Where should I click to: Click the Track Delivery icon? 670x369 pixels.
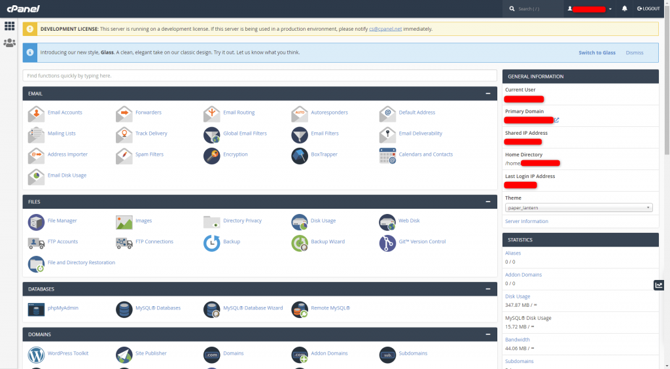point(124,135)
